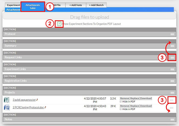Click drag handle on Protocol section
179x126 pixels.
[x=172, y=34]
